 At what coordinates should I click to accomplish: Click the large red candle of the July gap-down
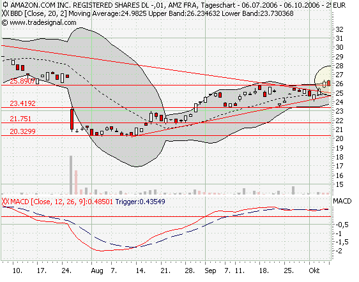(72, 119)
